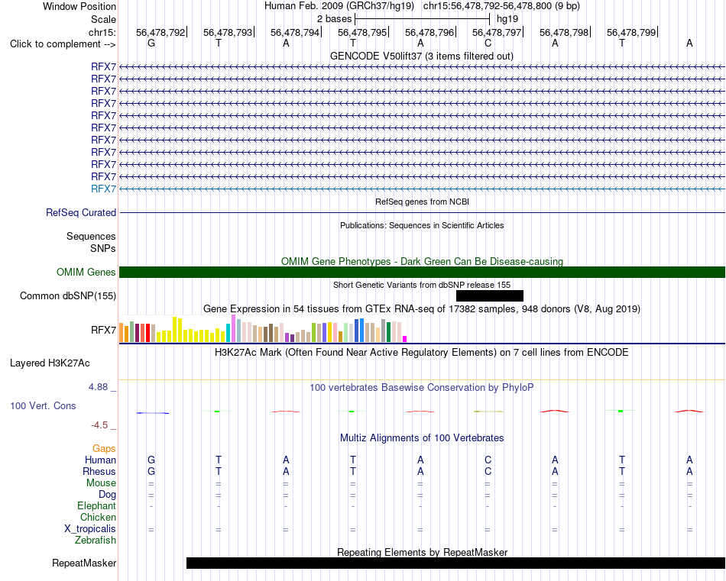Viewport: 726px width, 581px height.
Task: Click the blue PhyloP mark under base G
Action: tap(152, 412)
